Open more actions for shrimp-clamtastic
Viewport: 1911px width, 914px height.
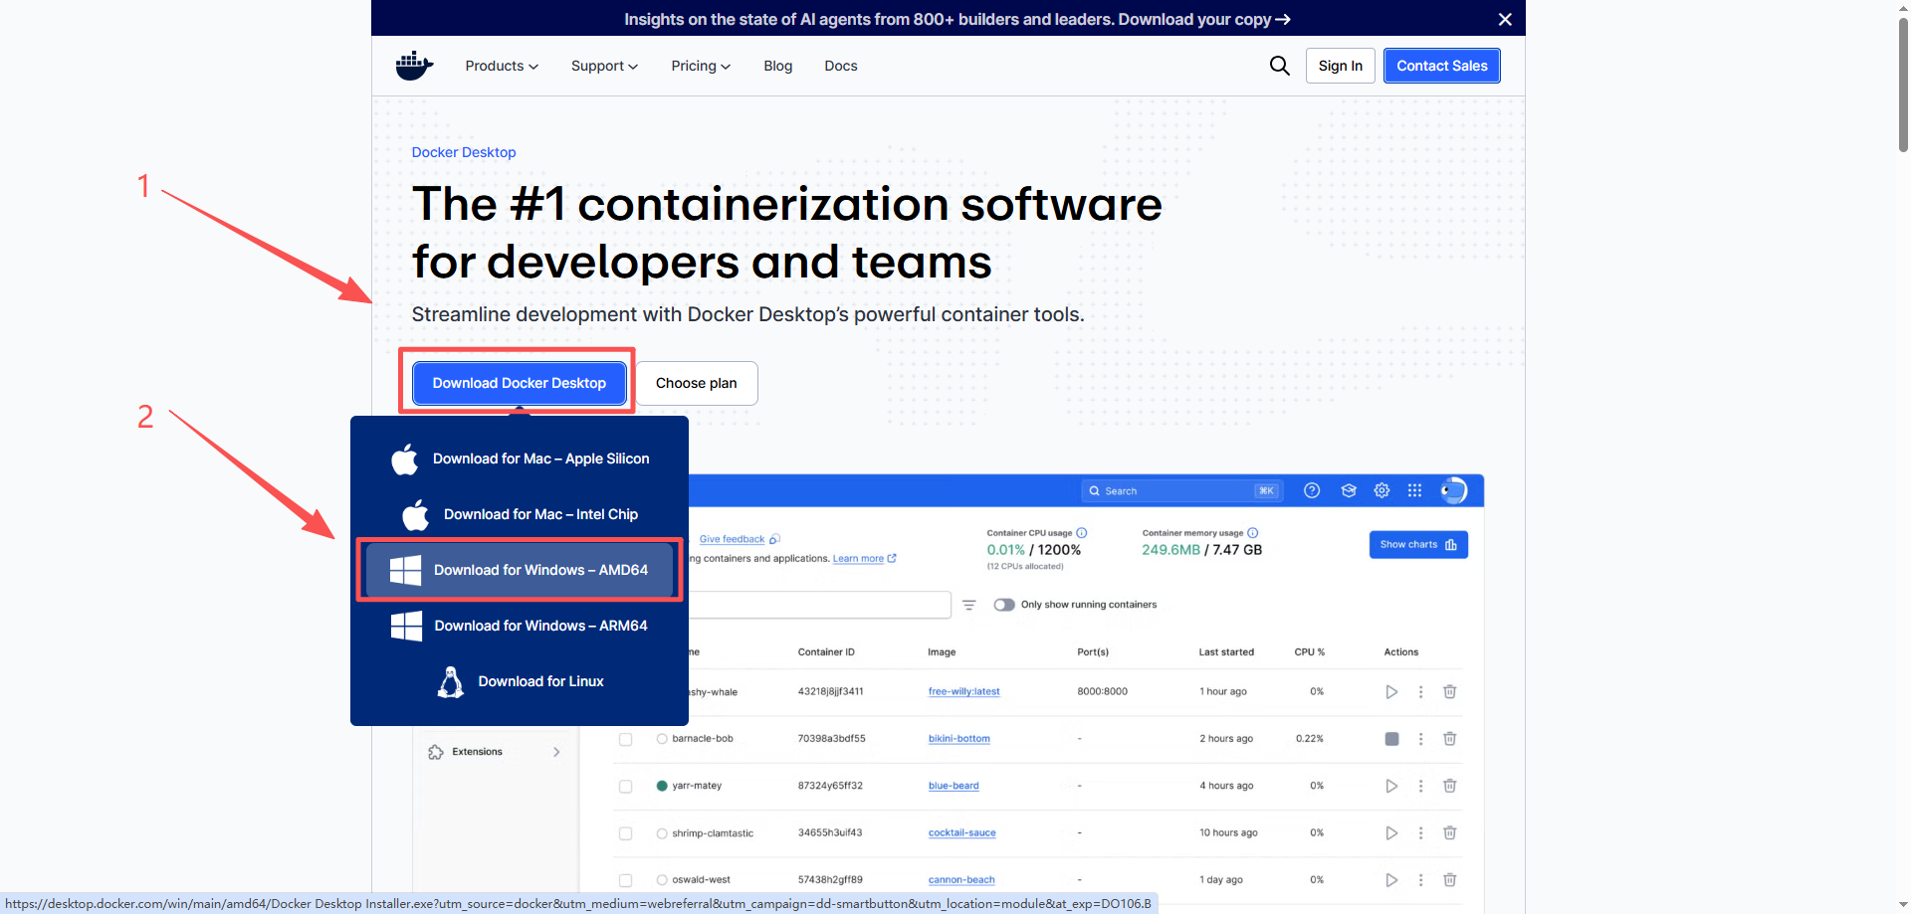tap(1420, 833)
